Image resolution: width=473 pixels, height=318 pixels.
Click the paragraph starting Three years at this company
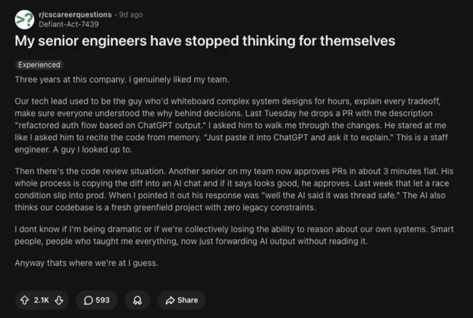(x=122, y=79)
